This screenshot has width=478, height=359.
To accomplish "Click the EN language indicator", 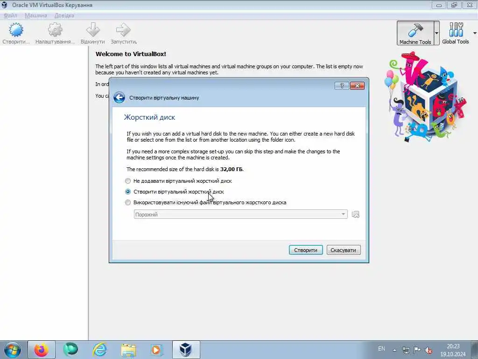I will [x=381, y=349].
